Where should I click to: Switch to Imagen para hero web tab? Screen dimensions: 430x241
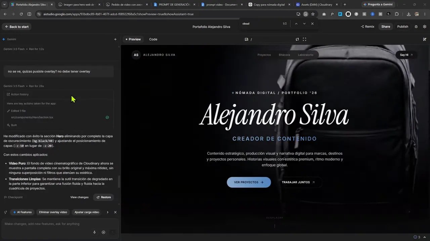[x=79, y=5]
